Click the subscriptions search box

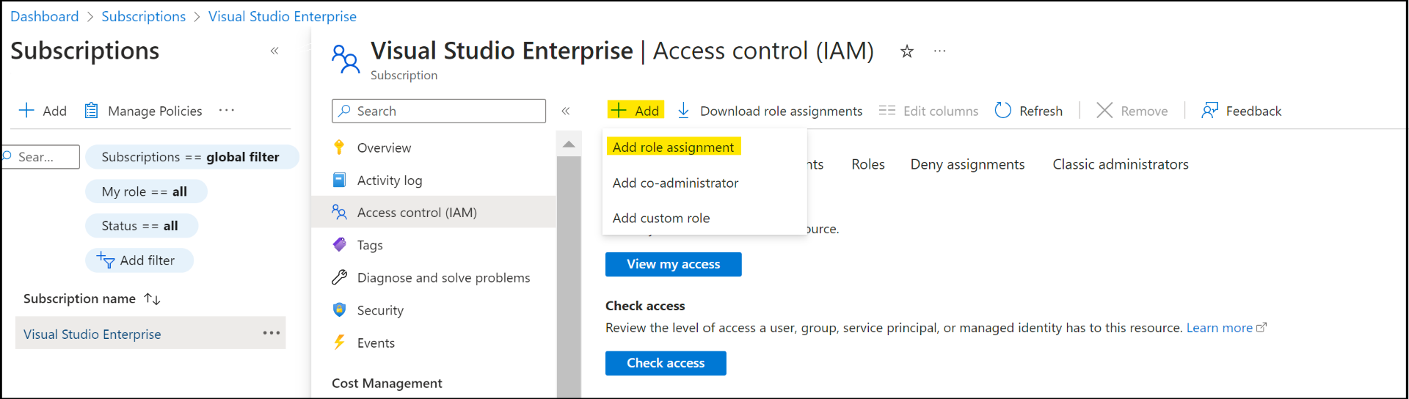(40, 157)
